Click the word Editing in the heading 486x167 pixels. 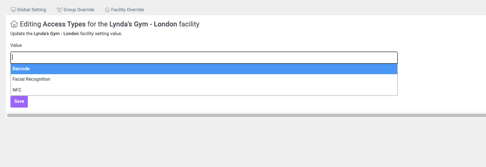pos(31,24)
